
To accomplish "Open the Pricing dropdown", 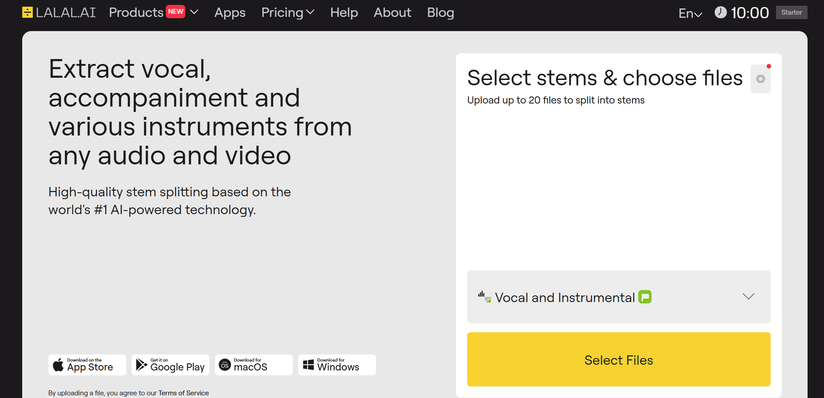I will (288, 12).
